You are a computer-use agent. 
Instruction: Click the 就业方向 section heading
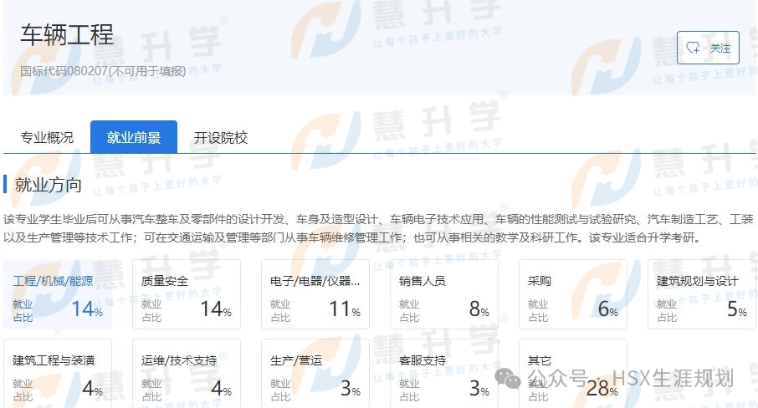[48, 185]
